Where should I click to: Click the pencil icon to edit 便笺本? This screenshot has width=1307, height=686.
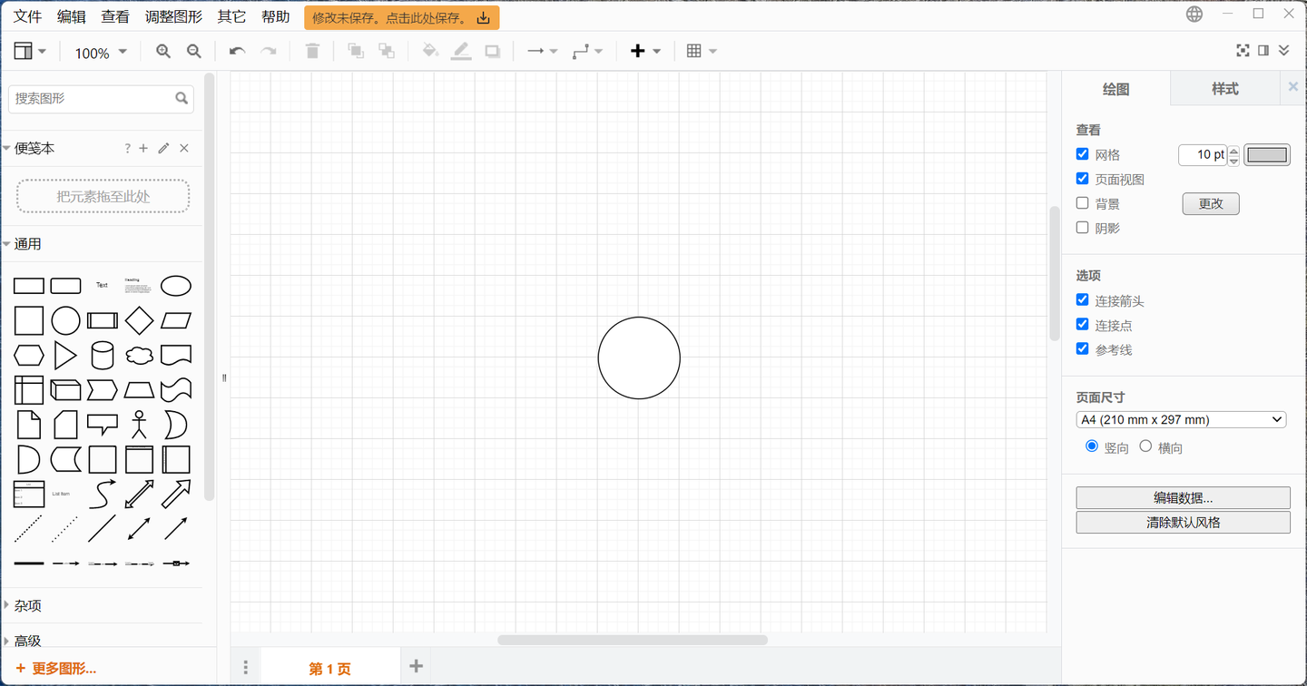(163, 148)
